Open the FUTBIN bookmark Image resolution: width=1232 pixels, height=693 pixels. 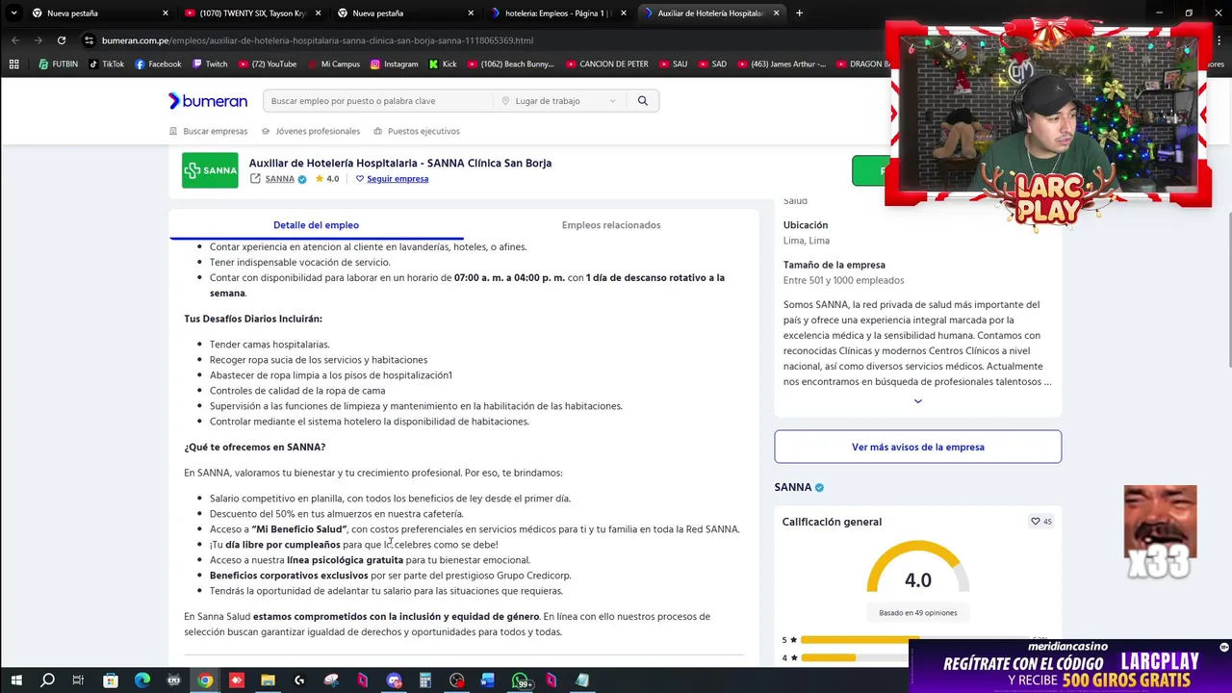59,64
